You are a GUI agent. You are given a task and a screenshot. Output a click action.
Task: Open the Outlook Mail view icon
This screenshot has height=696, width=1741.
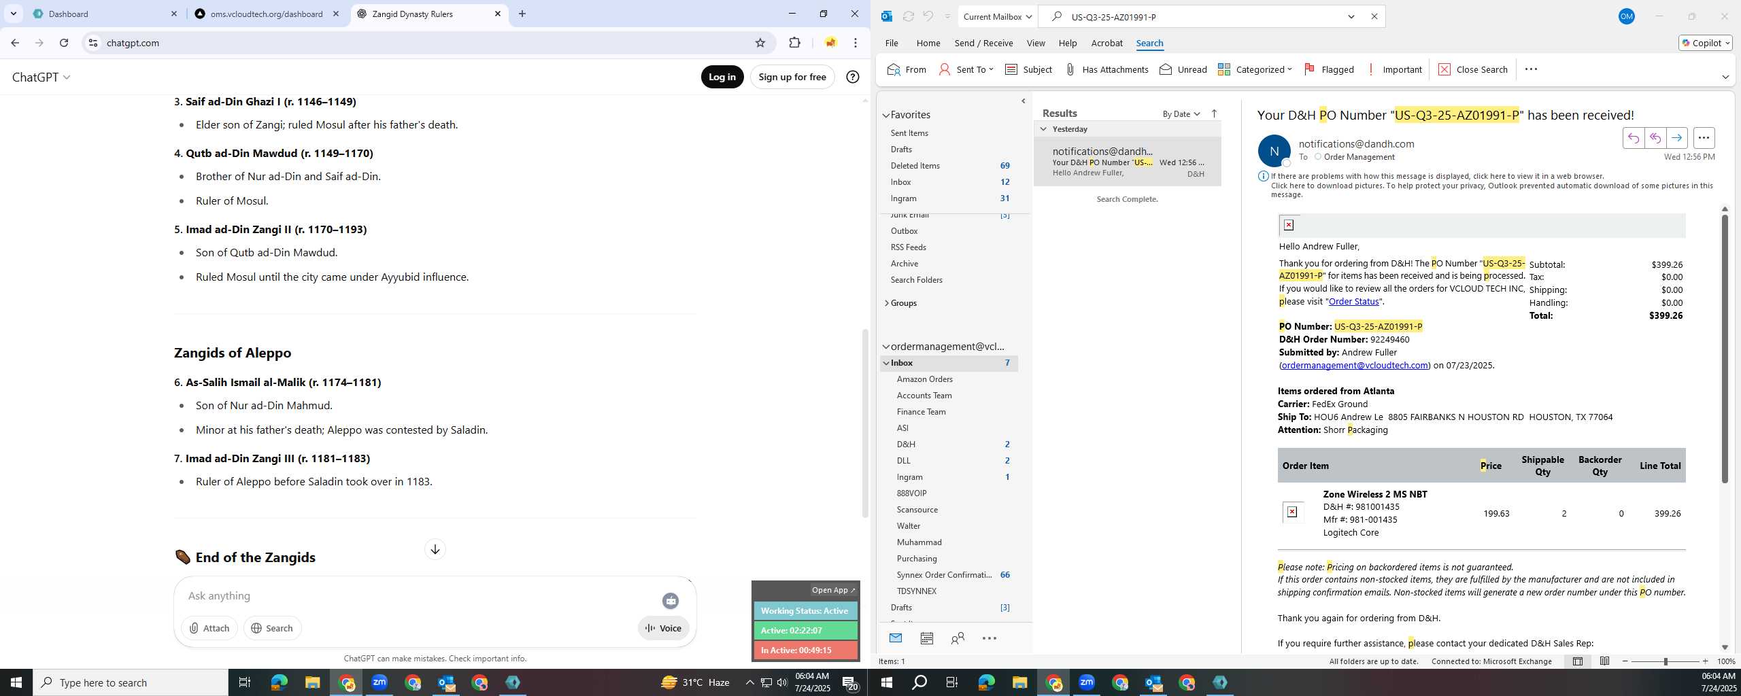tap(895, 638)
